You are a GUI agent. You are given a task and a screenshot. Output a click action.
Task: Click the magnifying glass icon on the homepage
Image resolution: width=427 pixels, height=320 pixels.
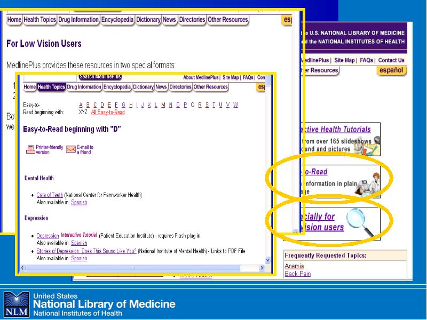click(360, 222)
